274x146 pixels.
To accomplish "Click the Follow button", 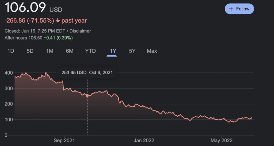I will pyautogui.click(x=239, y=9).
